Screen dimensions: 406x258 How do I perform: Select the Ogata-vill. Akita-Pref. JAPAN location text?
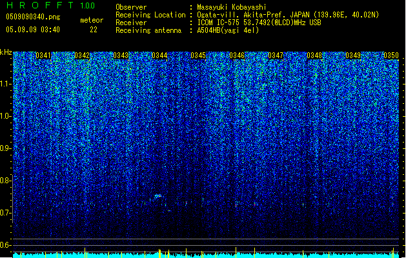coord(288,15)
